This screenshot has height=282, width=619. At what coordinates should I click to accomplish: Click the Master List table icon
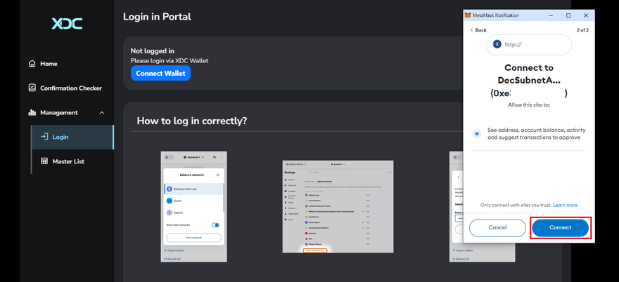tap(44, 161)
